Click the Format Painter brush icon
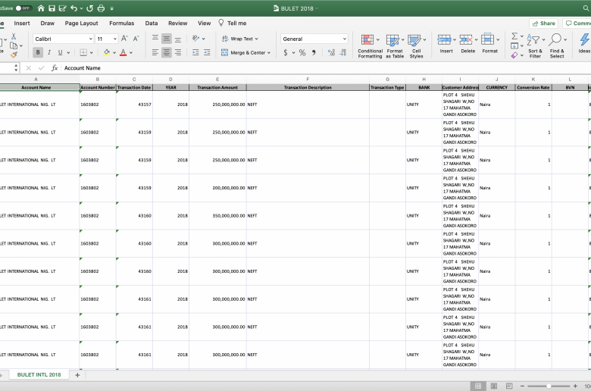 (14, 55)
